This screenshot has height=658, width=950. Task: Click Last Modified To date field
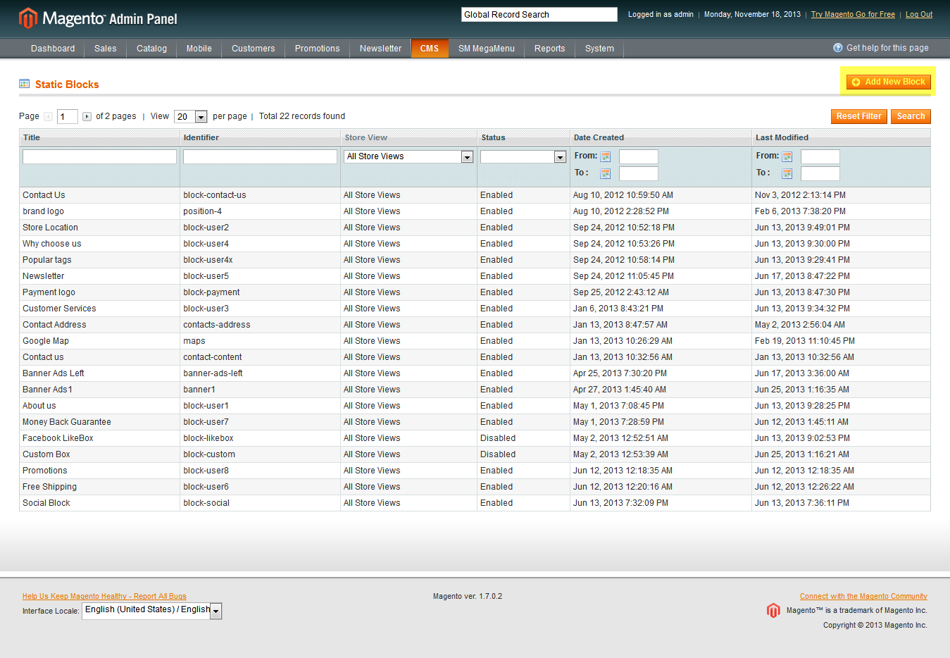pos(820,173)
